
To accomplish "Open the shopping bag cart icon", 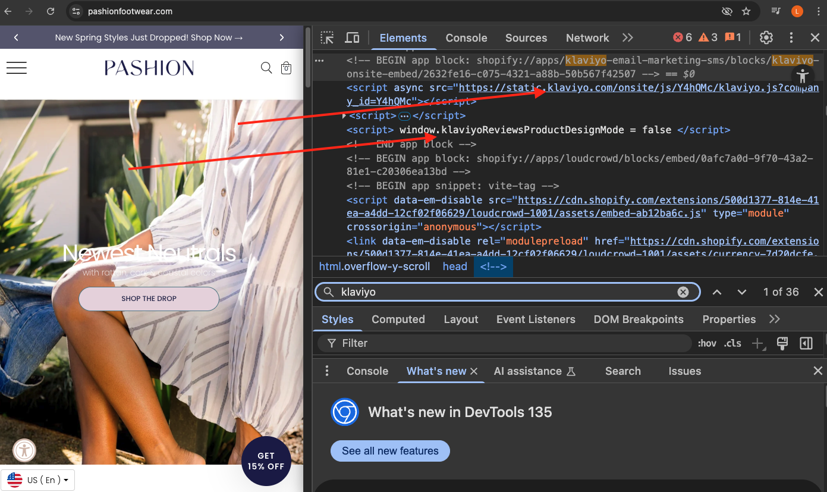I will 286,68.
